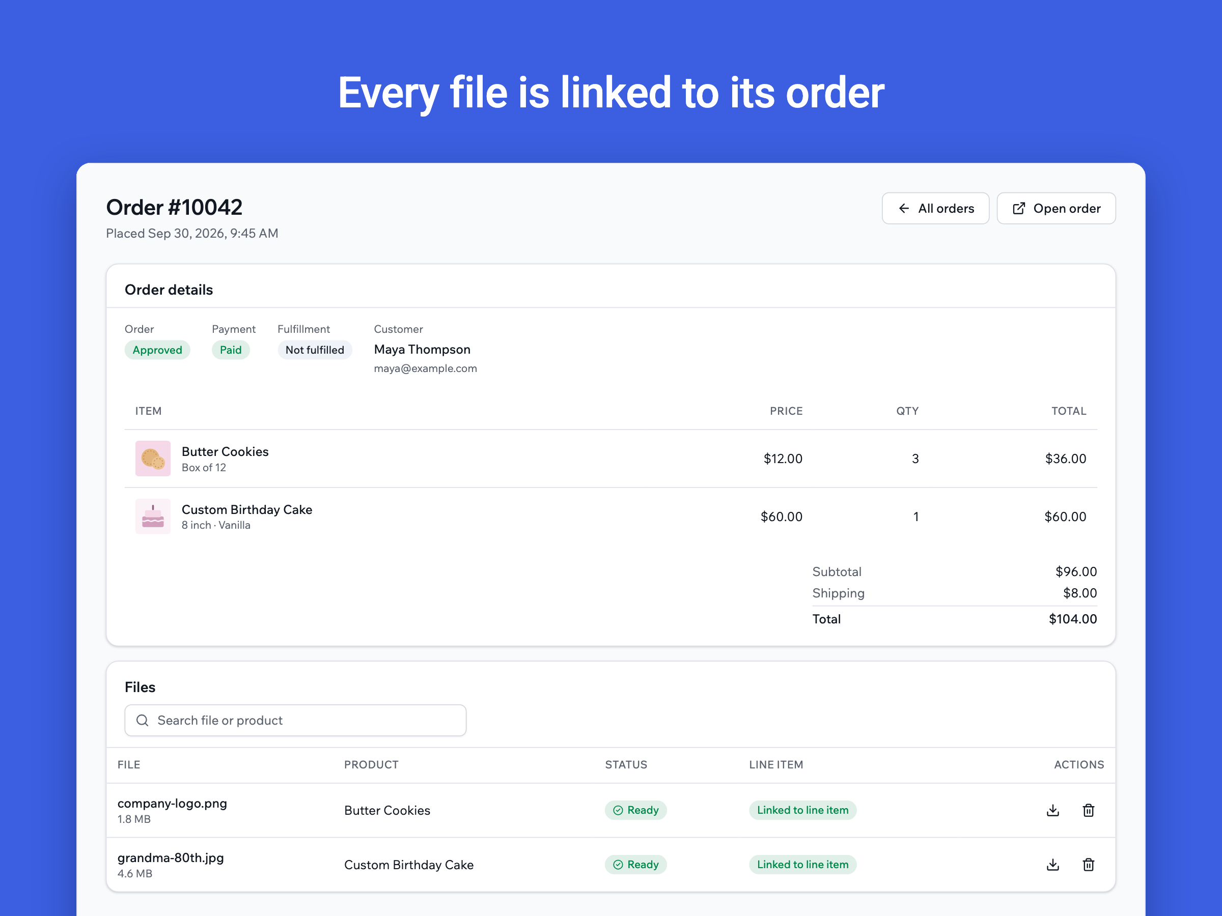This screenshot has height=916, width=1222.
Task: Click the $12.00 Butter Cookies price
Action: (x=783, y=459)
